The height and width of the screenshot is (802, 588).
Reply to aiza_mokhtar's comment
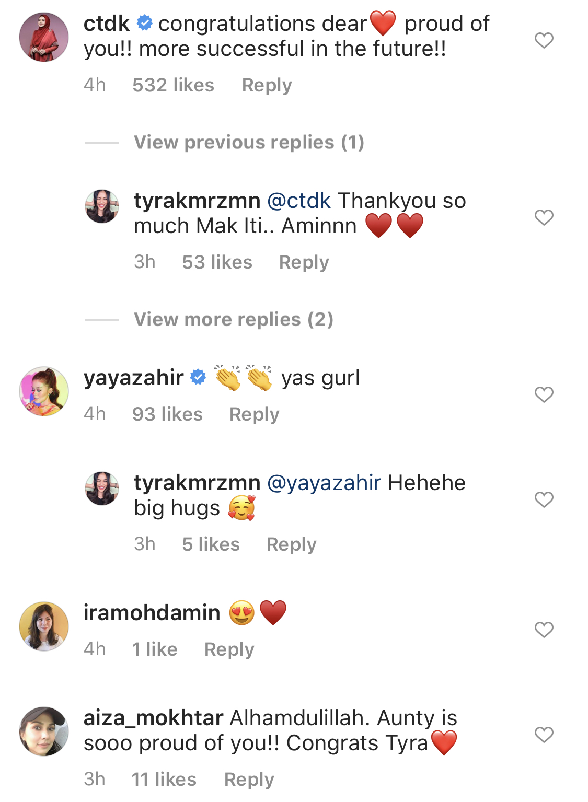coord(249,780)
